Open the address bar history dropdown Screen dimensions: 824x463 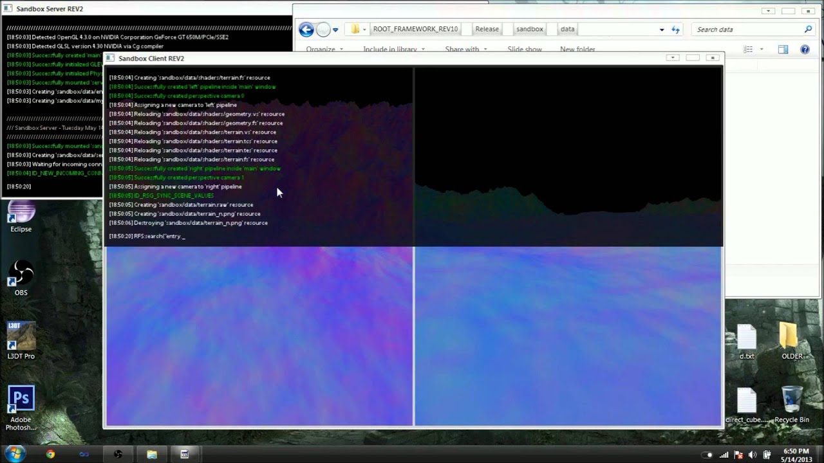(x=661, y=30)
